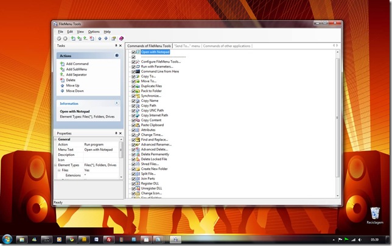Open the View menu

pyautogui.click(x=80, y=32)
